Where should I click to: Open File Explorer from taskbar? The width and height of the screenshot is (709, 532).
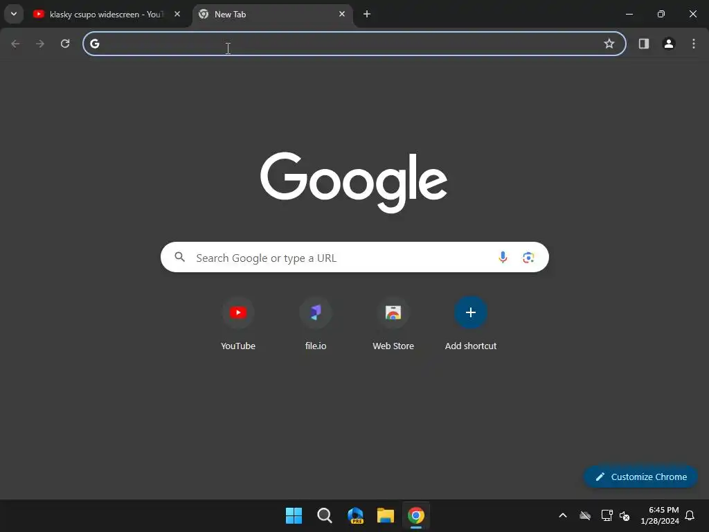coord(386,515)
